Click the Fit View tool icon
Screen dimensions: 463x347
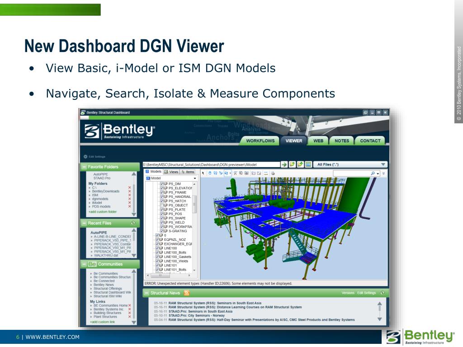(246, 173)
